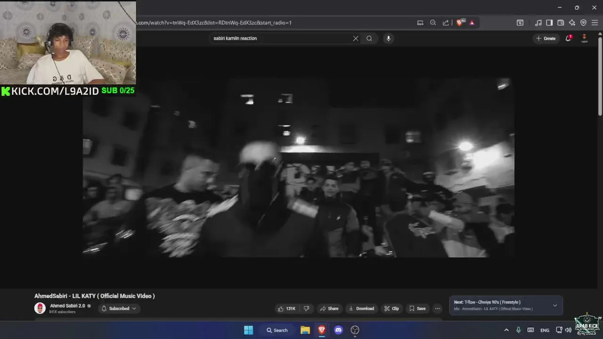Image resolution: width=603 pixels, height=339 pixels.
Task: Click the zoom magnifier icon in address bar
Action: pyautogui.click(x=433, y=23)
